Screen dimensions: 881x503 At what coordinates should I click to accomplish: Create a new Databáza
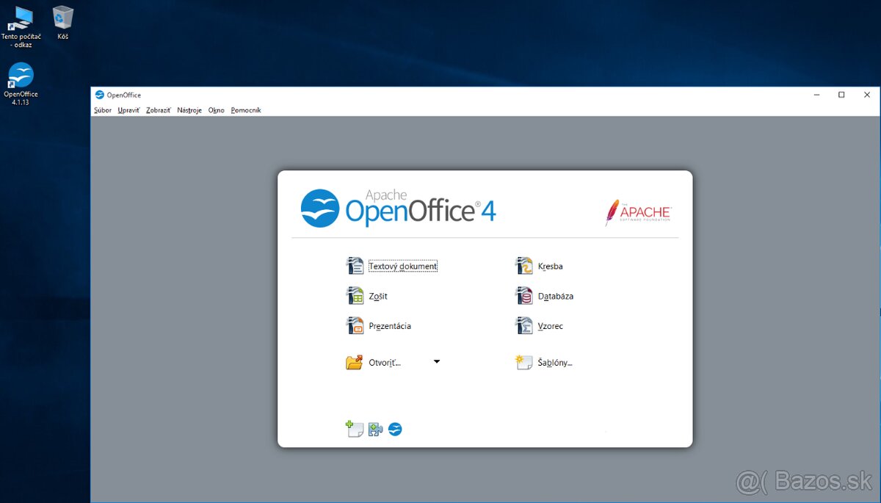click(x=545, y=296)
